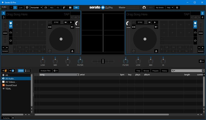206x120 pixels.
Task: Click TAP tempo on deck 2
Action: 187,14
